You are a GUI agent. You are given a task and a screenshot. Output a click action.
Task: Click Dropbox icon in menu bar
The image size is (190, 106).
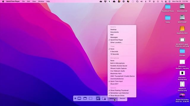[105, 1]
